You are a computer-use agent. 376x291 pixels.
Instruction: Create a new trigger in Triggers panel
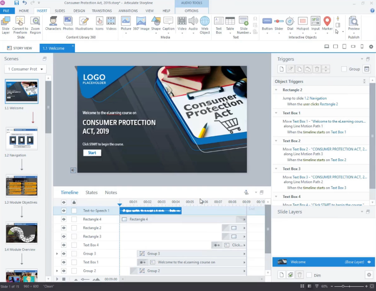tap(281, 69)
